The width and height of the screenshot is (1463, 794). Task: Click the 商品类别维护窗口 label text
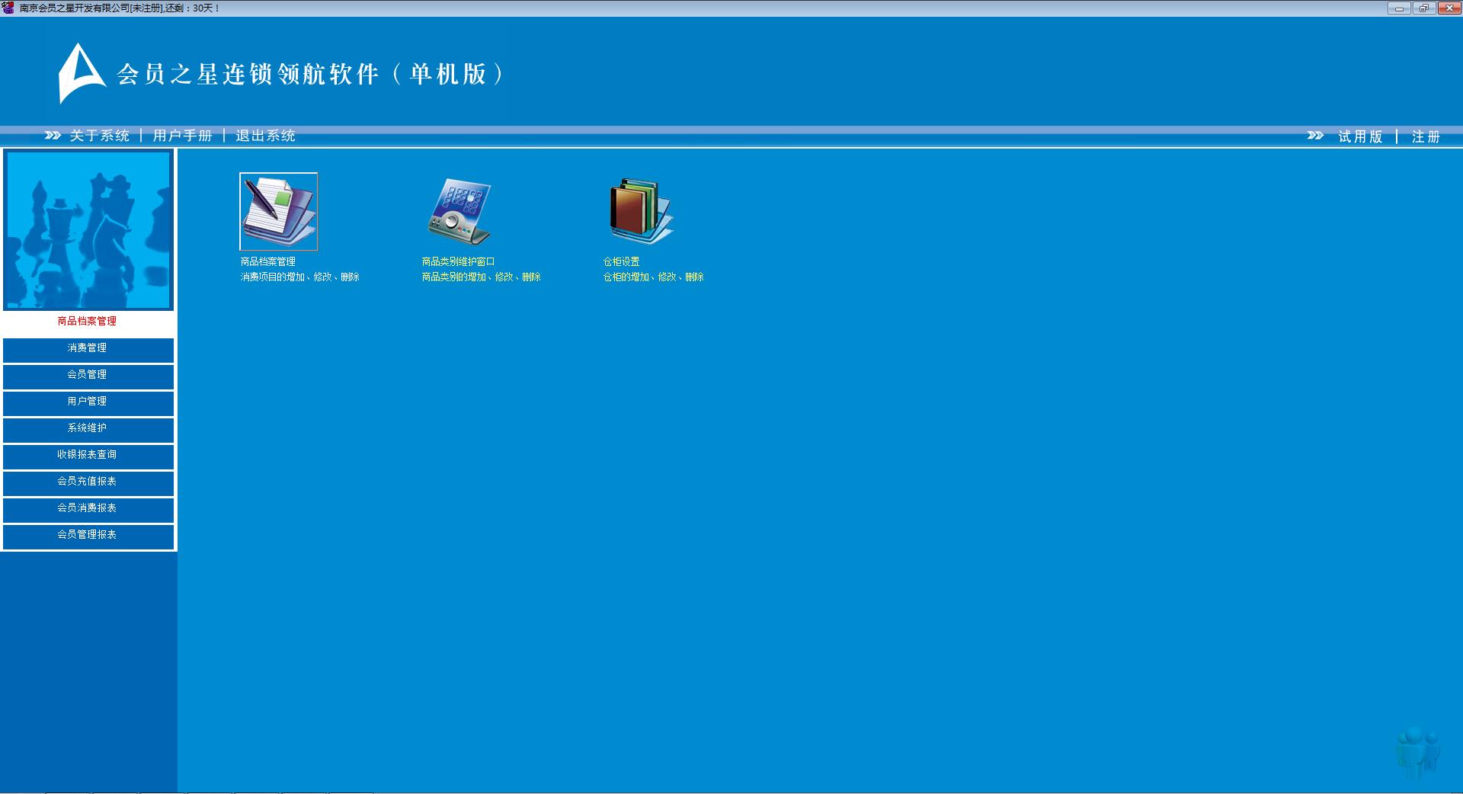pos(459,261)
